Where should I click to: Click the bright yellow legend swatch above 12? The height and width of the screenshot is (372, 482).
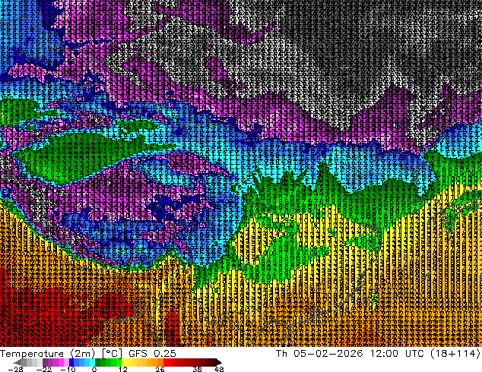click(x=124, y=362)
